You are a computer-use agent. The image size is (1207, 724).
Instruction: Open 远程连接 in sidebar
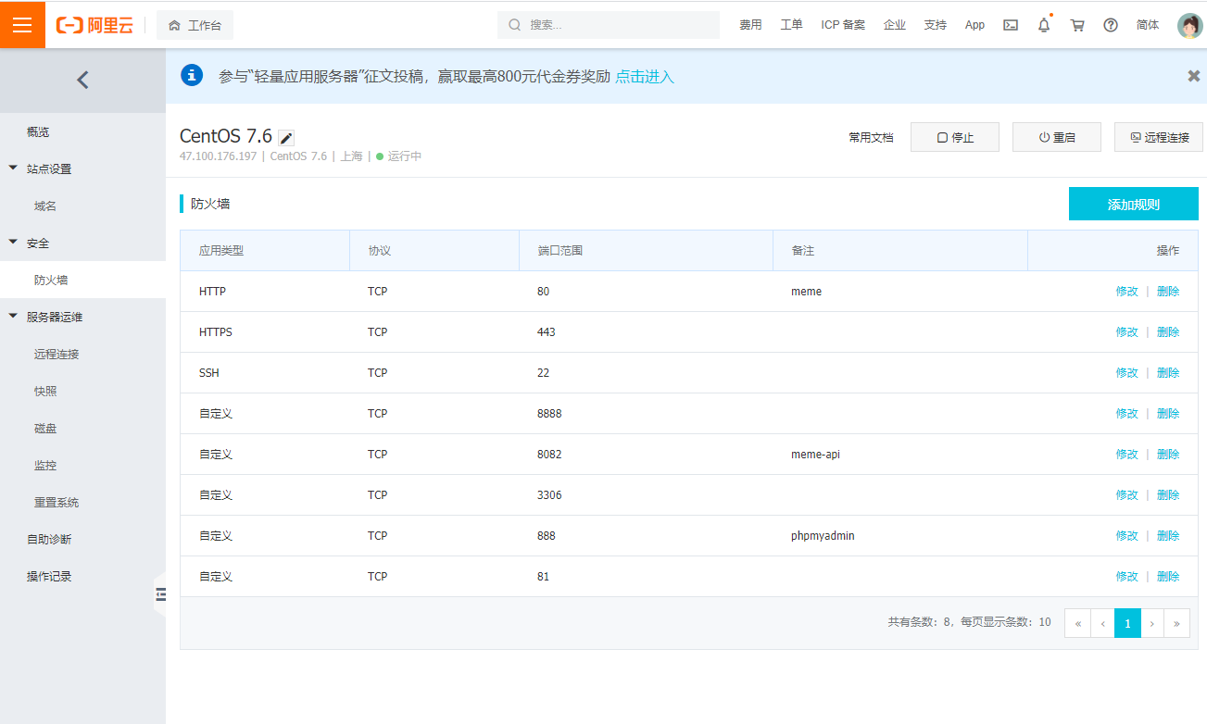[x=57, y=354]
